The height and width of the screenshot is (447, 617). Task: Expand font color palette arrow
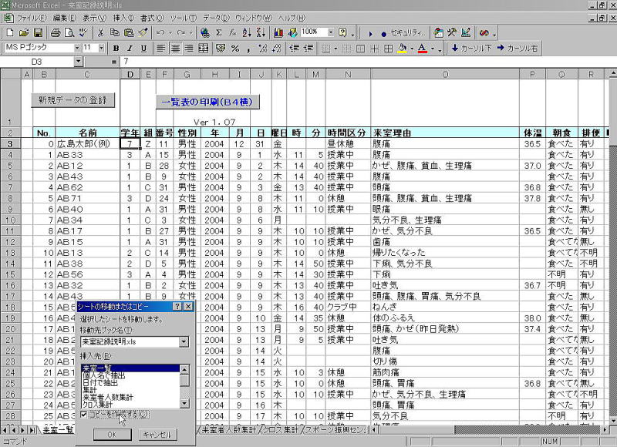[433, 49]
